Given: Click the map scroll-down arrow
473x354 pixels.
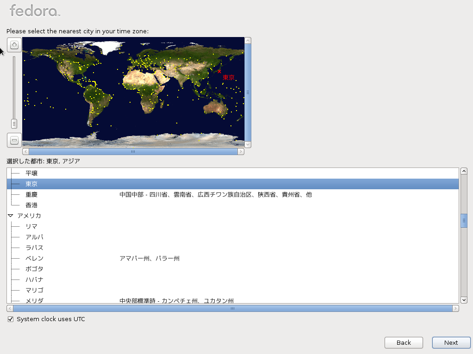Looking at the screenshot, I should (x=248, y=144).
